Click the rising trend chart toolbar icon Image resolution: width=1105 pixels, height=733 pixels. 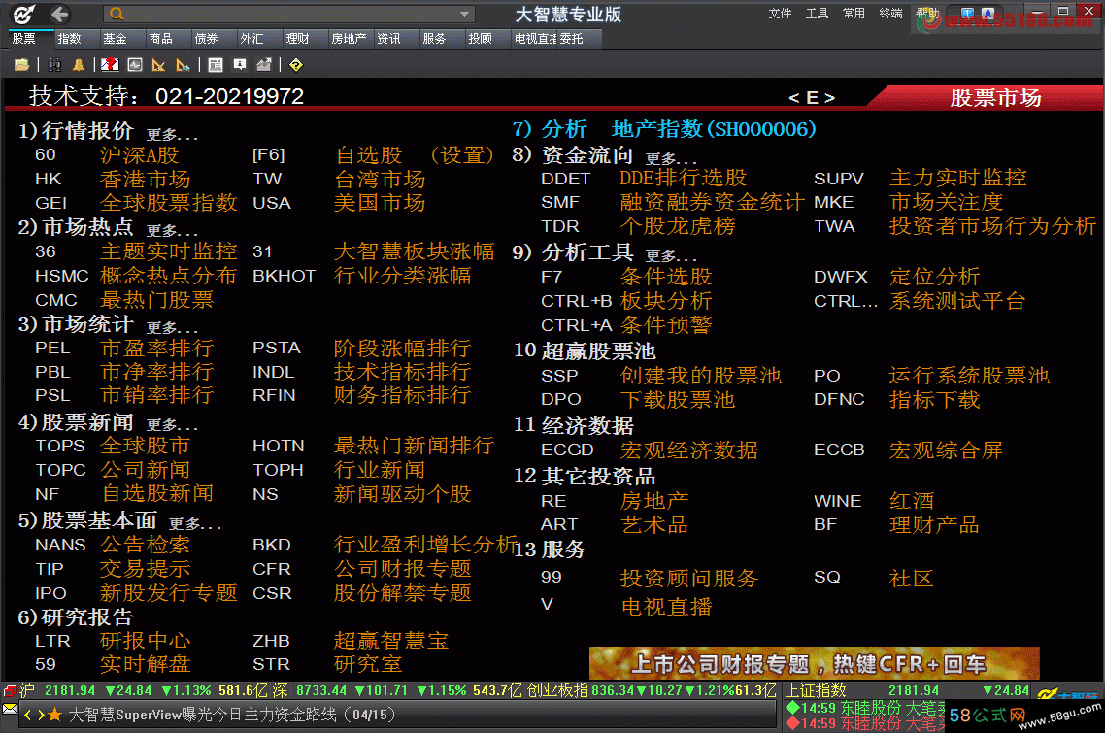tap(264, 66)
